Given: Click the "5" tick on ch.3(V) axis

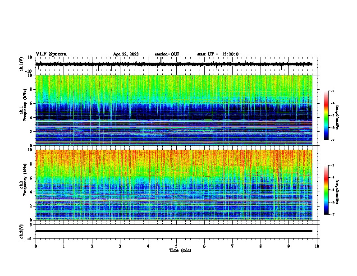Looking at the screenshot, I should [x=31, y=224].
